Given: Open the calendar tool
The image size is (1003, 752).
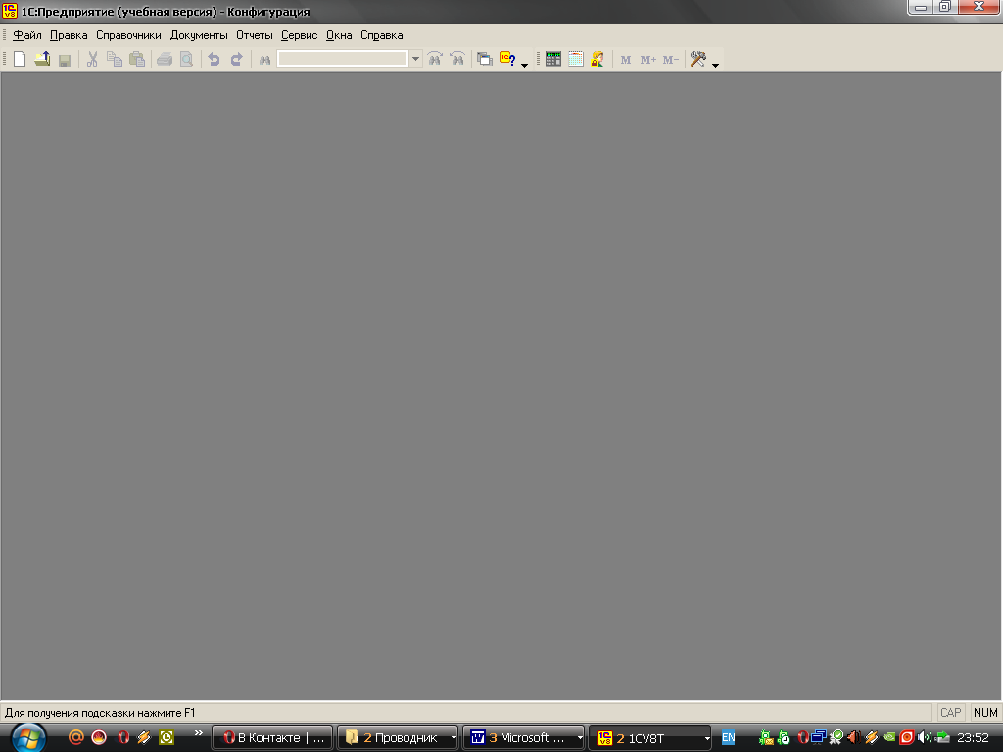Looking at the screenshot, I should click(576, 59).
